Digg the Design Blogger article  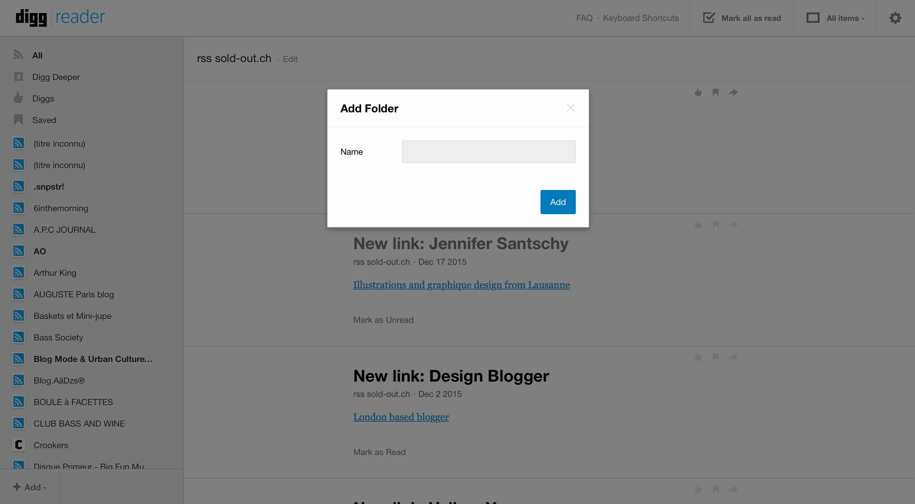click(698, 357)
